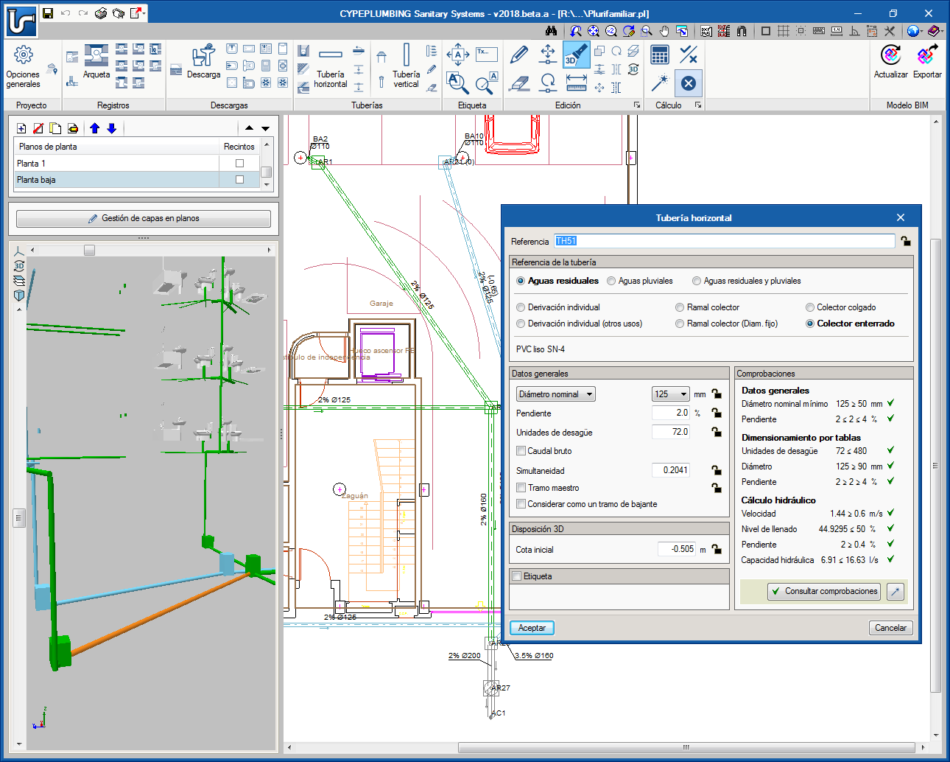Move selected floor plan down with blue arrow
The width and height of the screenshot is (950, 762).
click(x=112, y=128)
